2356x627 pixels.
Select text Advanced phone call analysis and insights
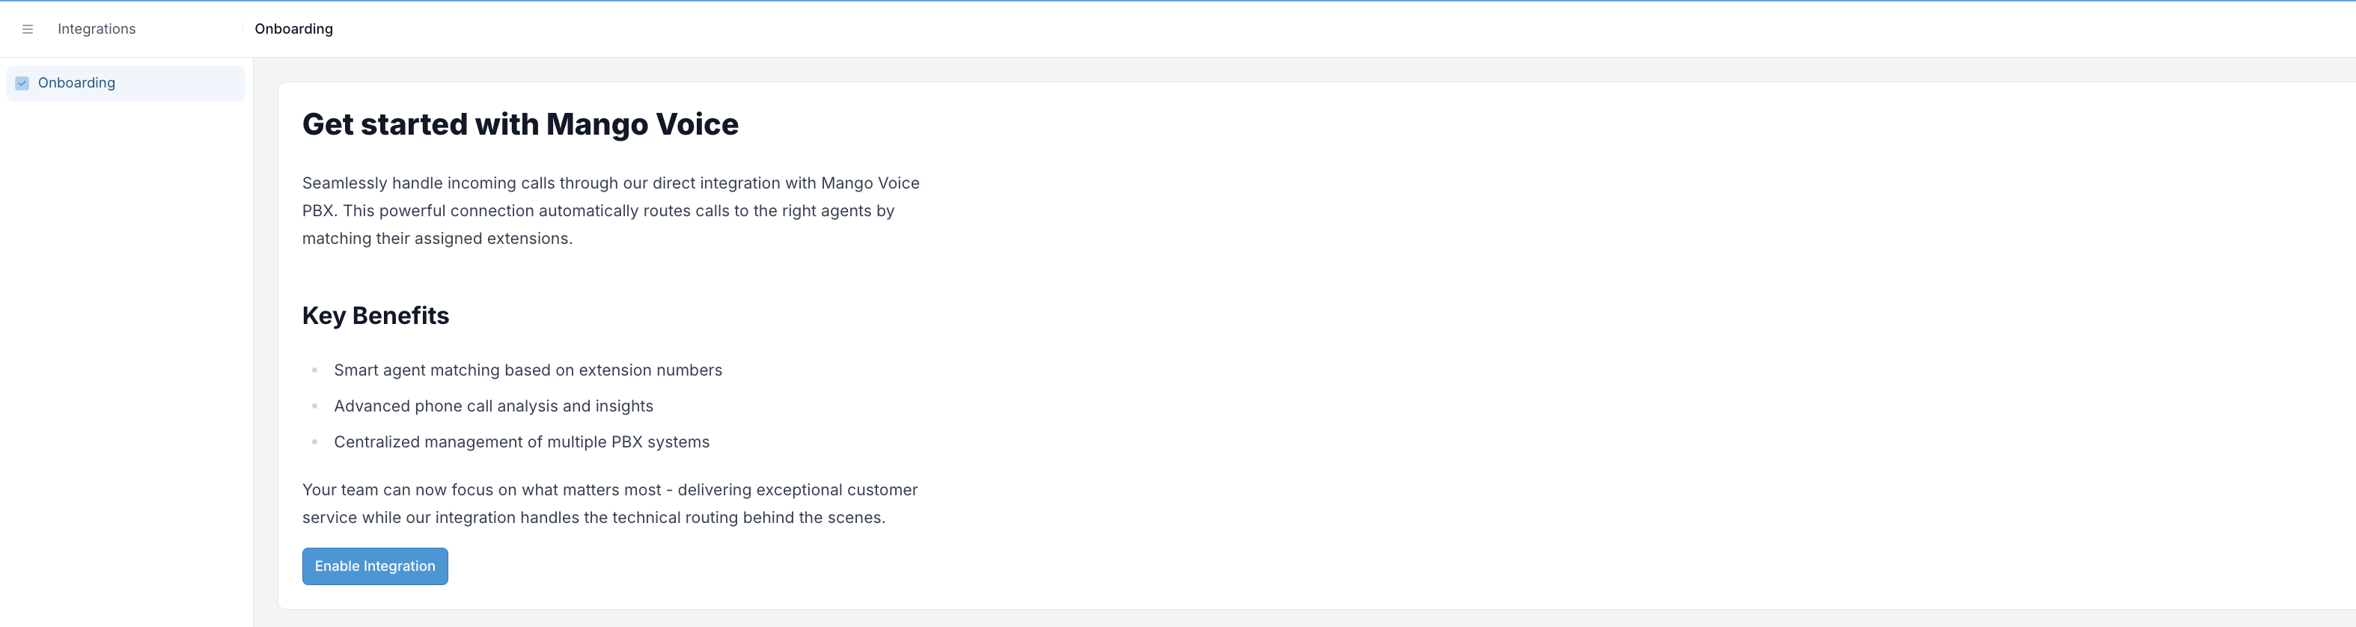(x=494, y=406)
